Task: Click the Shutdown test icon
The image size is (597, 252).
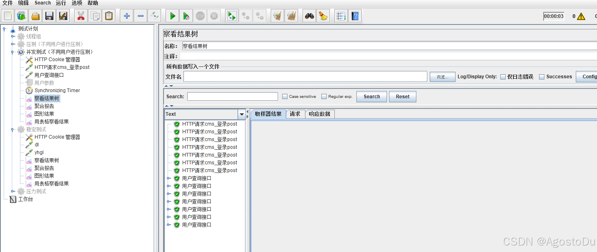Action: coord(214,16)
